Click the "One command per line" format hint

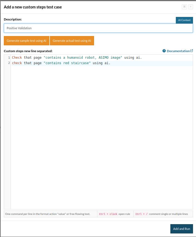click(48, 214)
